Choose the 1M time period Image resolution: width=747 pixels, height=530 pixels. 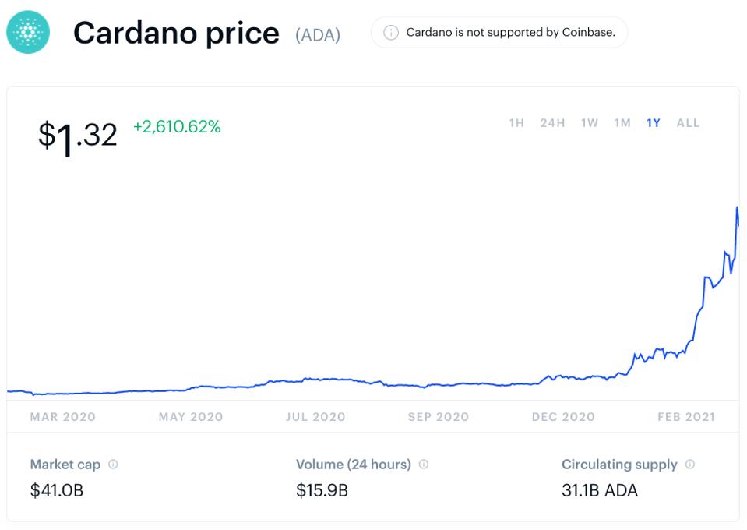tap(622, 123)
